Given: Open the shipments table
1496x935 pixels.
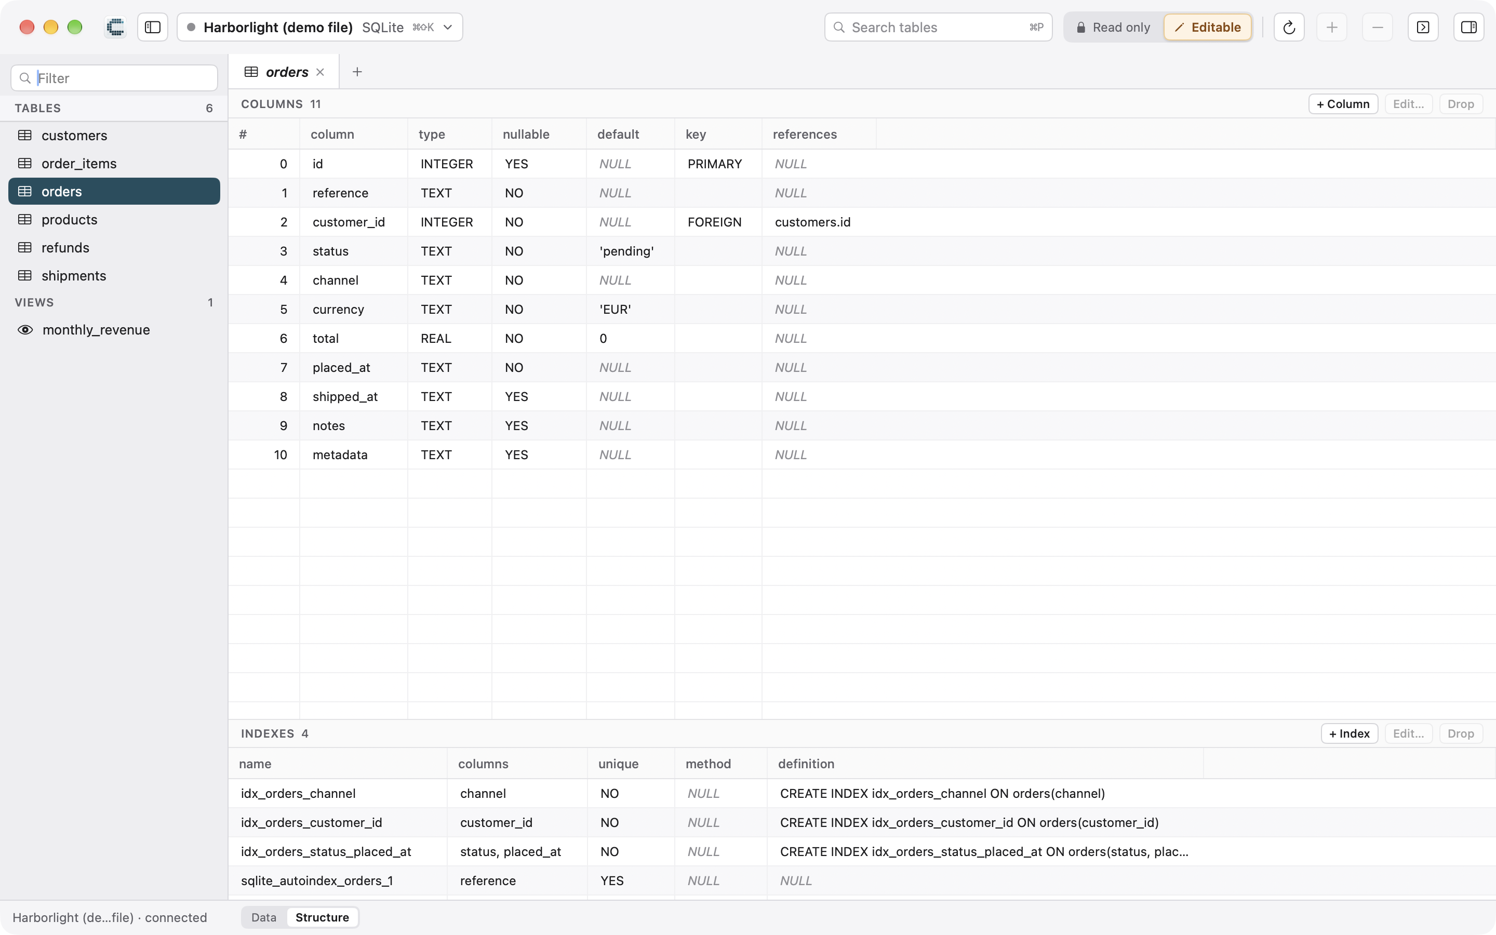Looking at the screenshot, I should click(114, 275).
